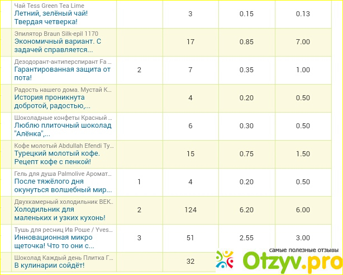Select the cell showing 124 views
343x275 pixels.
[190, 209]
